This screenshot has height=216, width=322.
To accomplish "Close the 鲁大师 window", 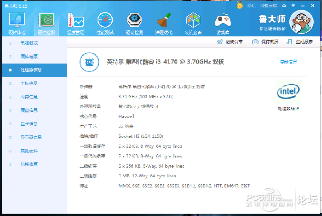I will coord(312,6).
